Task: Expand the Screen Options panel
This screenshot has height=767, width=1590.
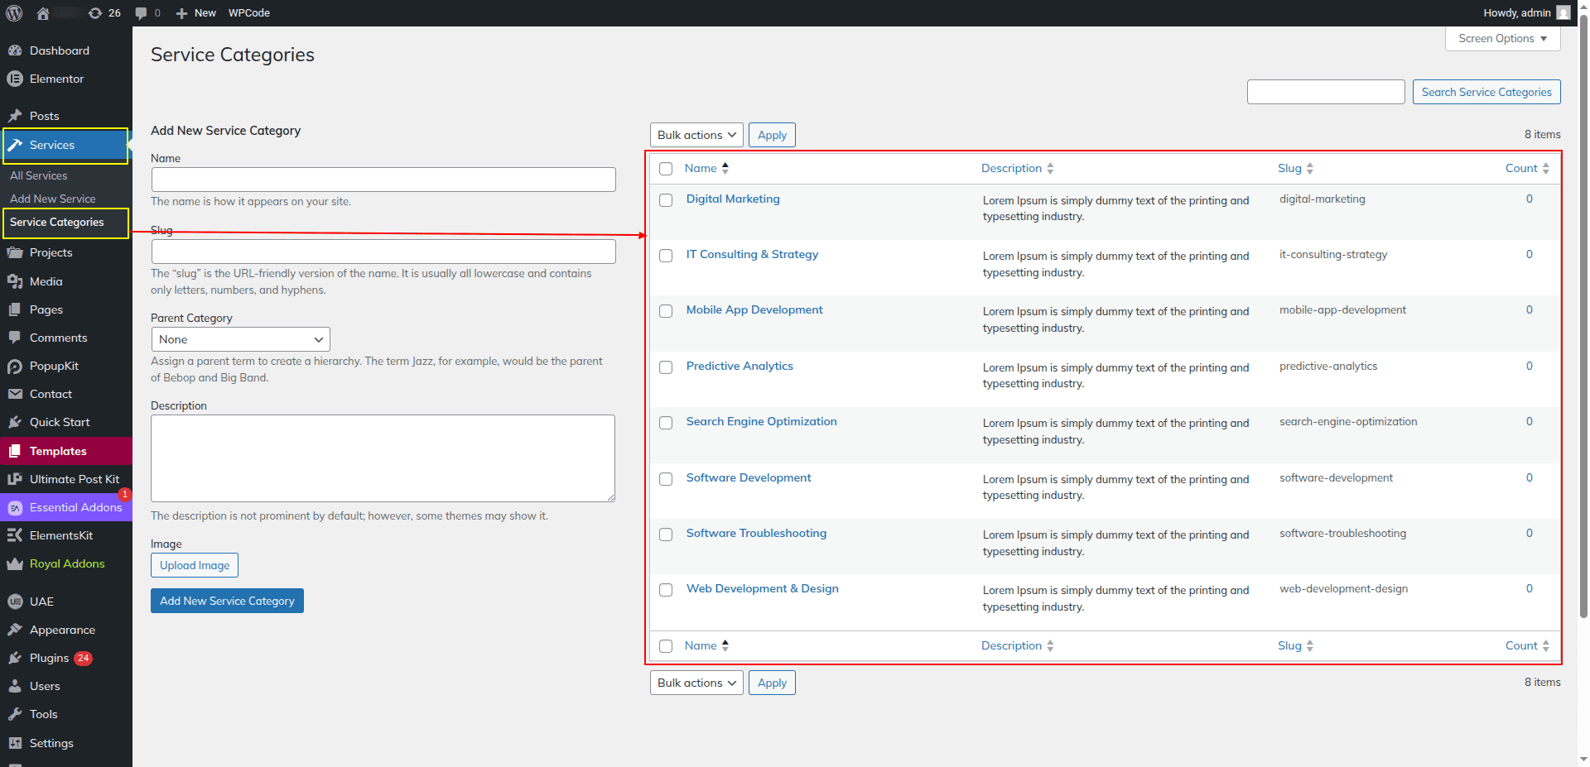Action: (x=1503, y=39)
